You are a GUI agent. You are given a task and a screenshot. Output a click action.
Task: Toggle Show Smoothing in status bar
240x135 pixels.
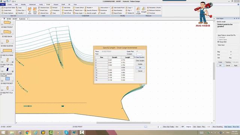point(217,127)
